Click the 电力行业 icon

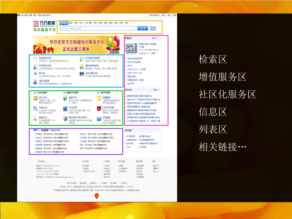[x=35, y=98]
